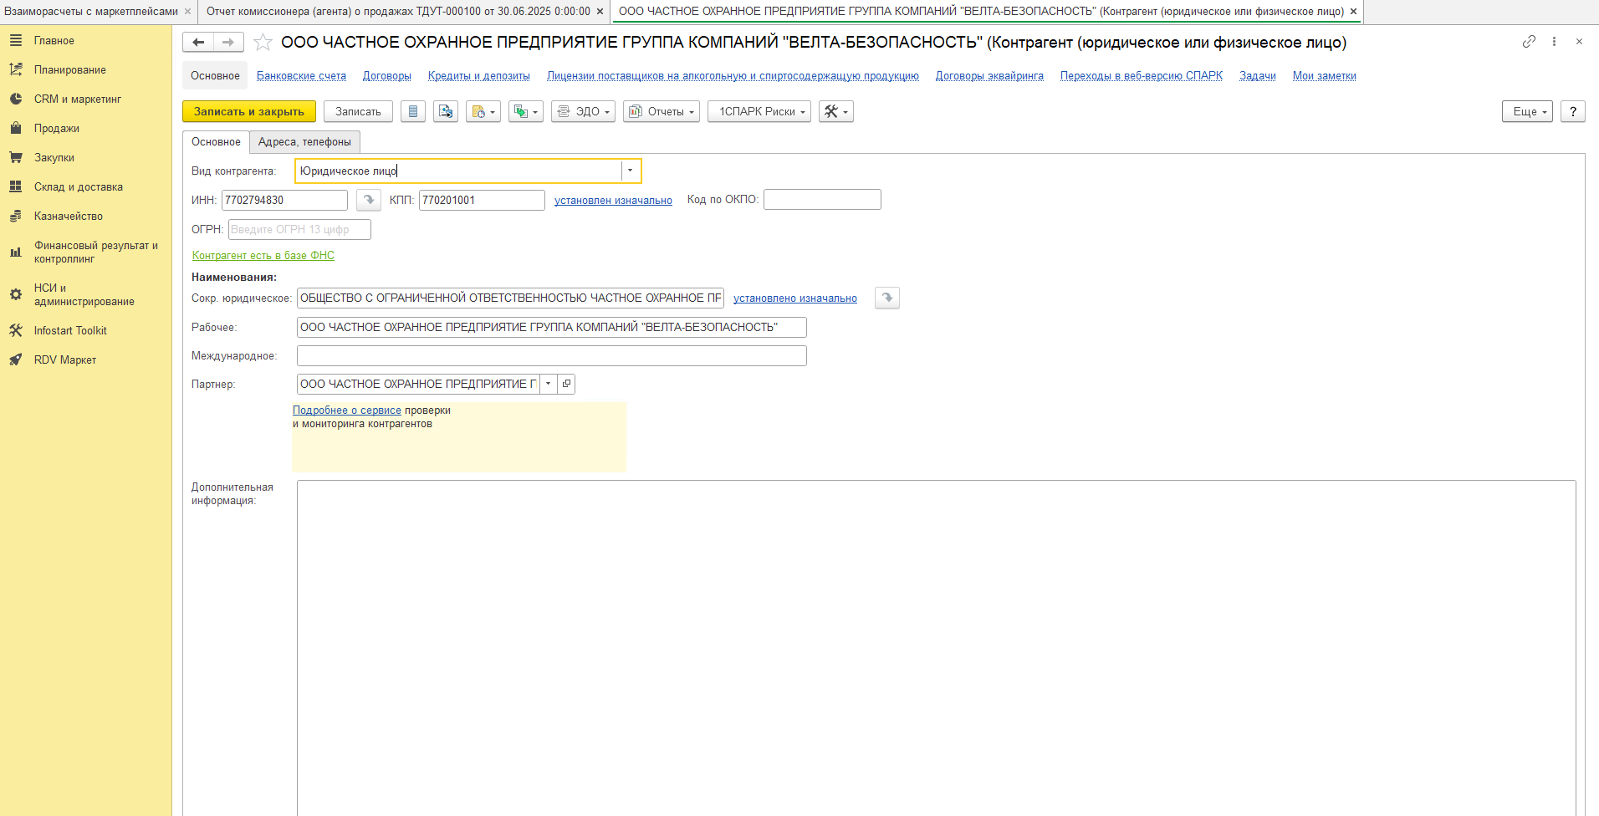Open the create-based-on dropdown with clock icon
1599x816 pixels.
pyautogui.click(x=483, y=111)
